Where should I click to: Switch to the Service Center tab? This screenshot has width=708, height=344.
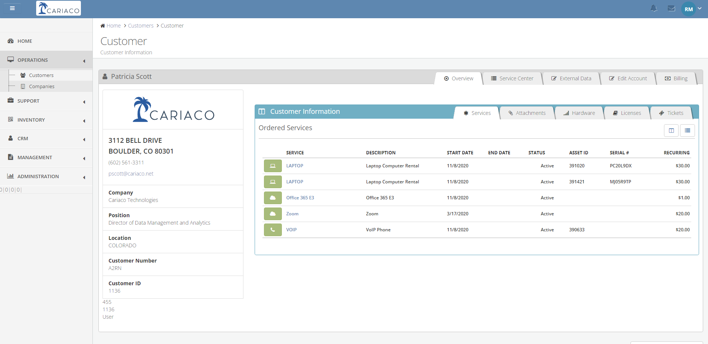512,78
